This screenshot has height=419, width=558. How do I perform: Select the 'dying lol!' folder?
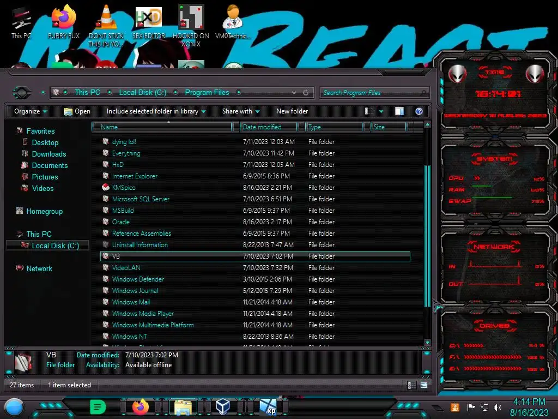click(124, 142)
